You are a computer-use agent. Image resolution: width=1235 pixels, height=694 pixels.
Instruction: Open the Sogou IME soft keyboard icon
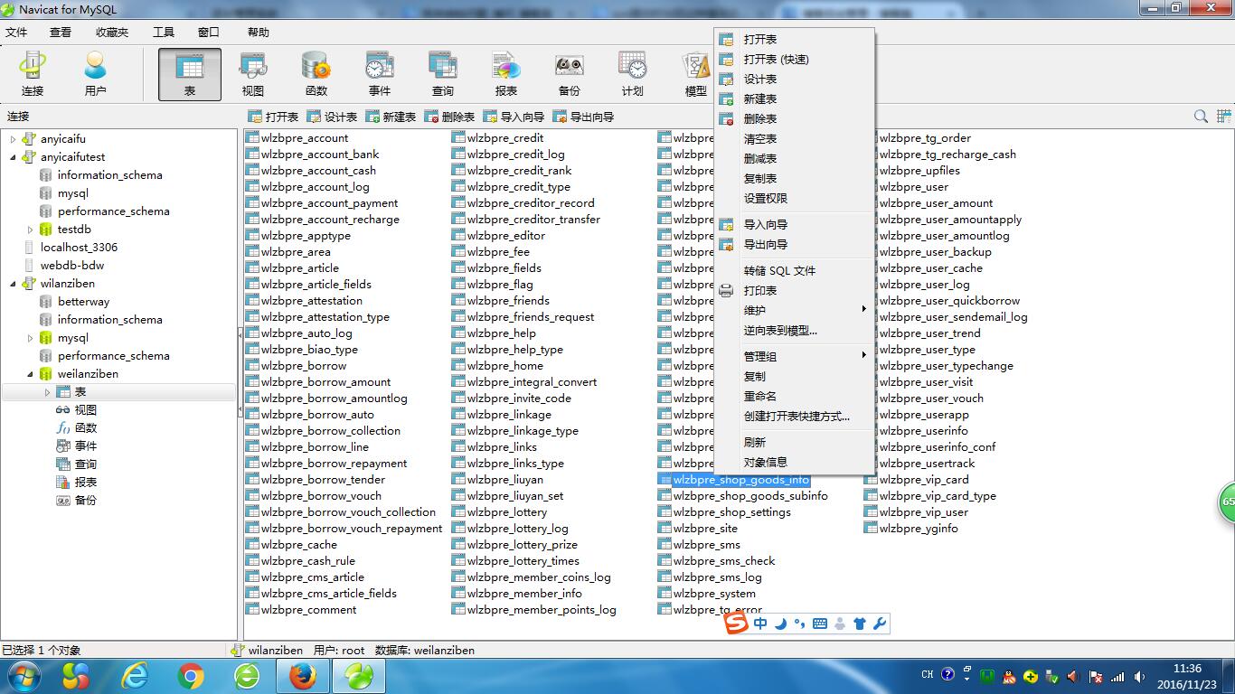820,624
